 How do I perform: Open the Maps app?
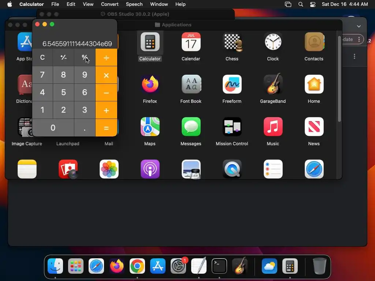(150, 127)
